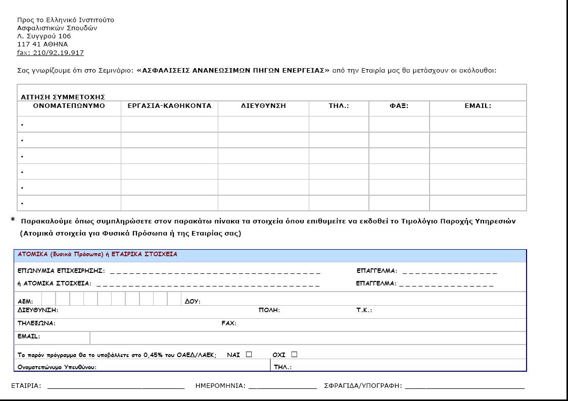Click the Ονοματεπώνυμο Υπευθύνου field
This screenshot has height=401, width=568.
click(182, 367)
